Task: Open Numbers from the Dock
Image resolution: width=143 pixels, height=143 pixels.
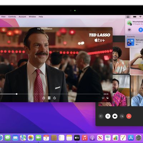Action: click(x=115, y=138)
